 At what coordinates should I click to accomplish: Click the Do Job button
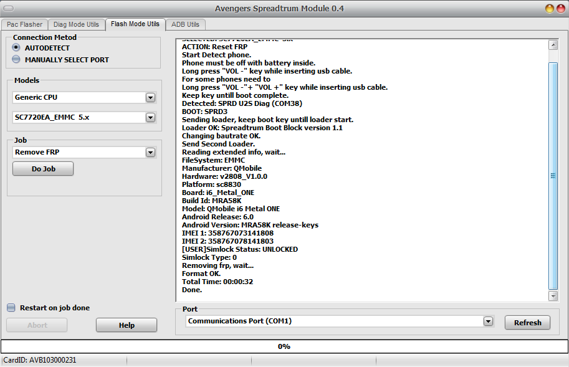click(x=43, y=169)
